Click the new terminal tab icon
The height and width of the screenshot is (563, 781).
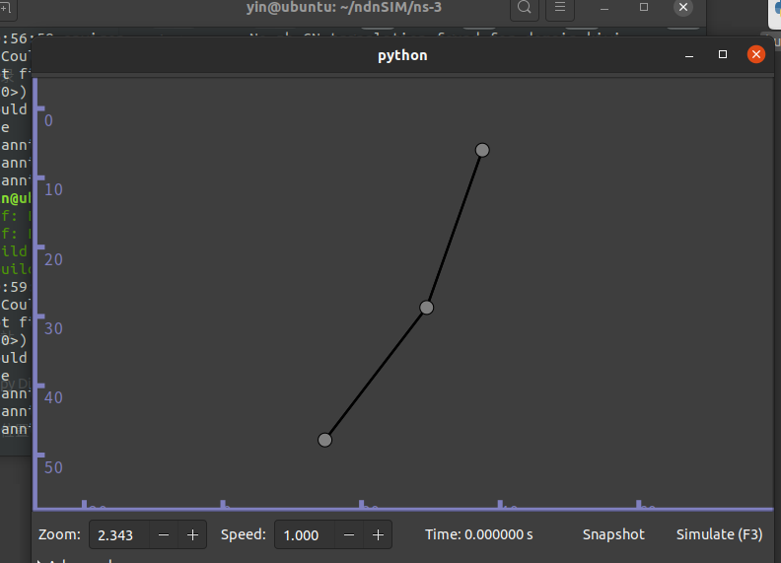[6, 8]
